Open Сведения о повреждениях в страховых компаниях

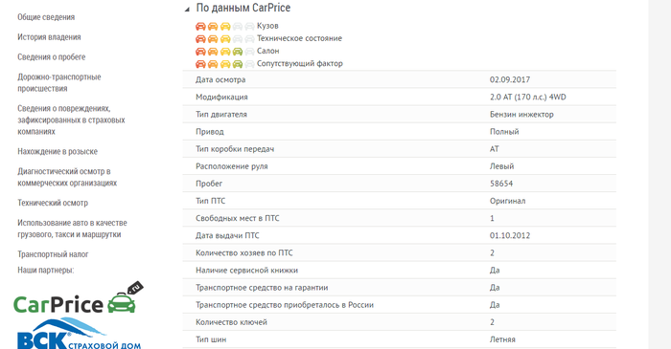[x=71, y=120]
